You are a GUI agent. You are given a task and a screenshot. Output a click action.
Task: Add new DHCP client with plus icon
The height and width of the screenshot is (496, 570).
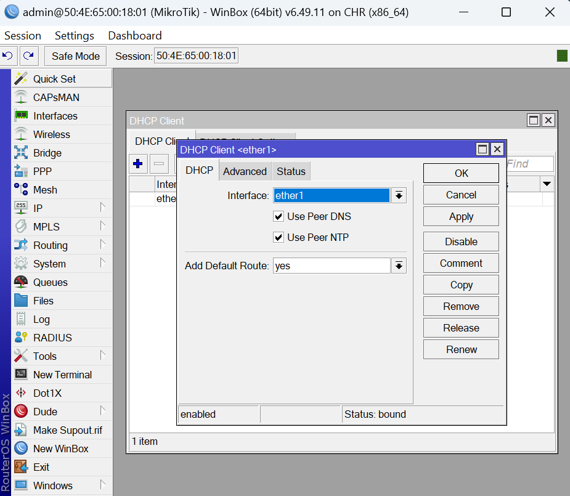tap(138, 163)
